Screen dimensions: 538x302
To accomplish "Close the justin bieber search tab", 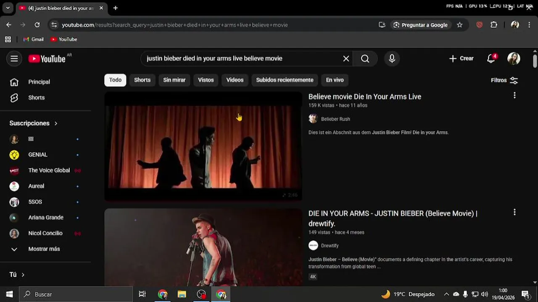I will pos(101,8).
